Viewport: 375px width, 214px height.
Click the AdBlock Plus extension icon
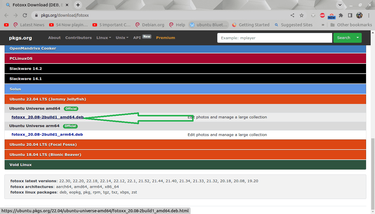coord(322,15)
